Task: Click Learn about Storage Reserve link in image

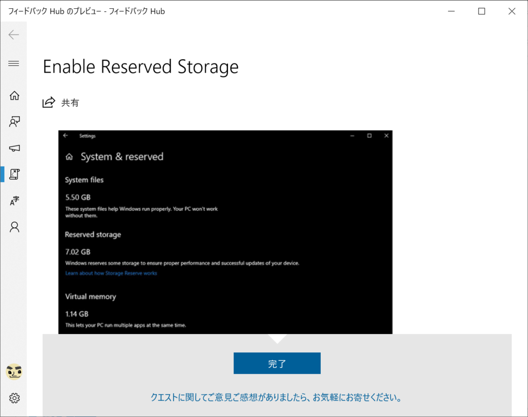Action: pos(111,273)
